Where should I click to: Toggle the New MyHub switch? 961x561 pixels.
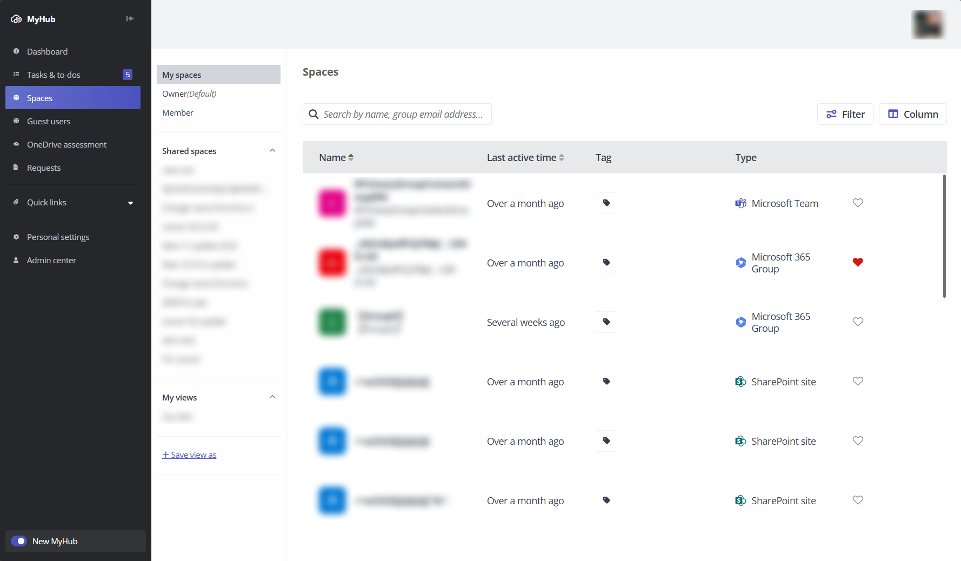coord(19,541)
